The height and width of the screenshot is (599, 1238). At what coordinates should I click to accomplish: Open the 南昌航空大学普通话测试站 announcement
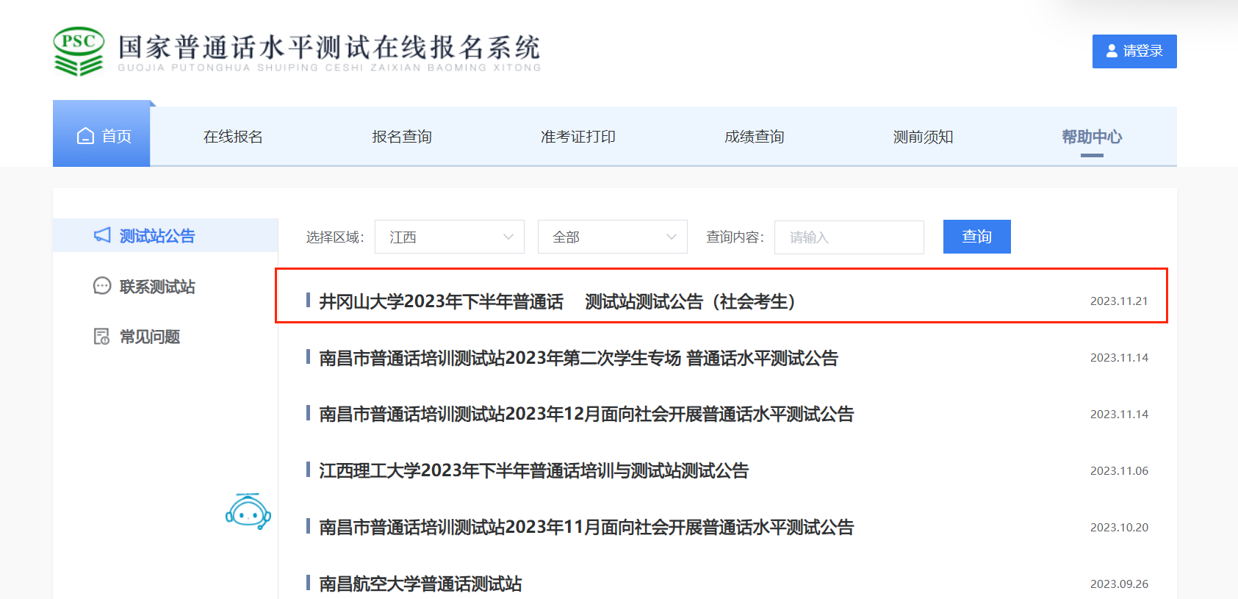point(420,584)
